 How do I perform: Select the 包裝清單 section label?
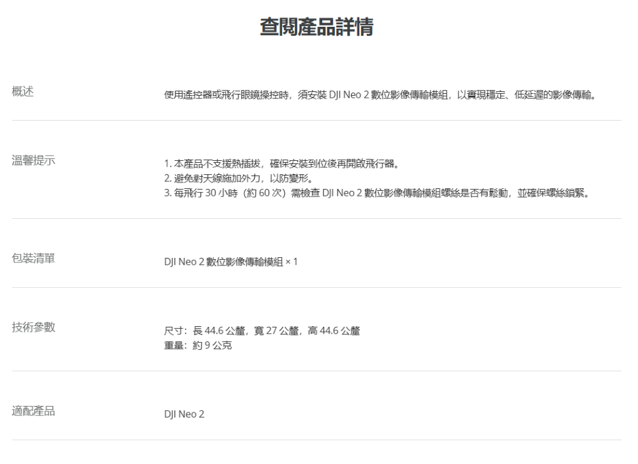click(x=33, y=258)
